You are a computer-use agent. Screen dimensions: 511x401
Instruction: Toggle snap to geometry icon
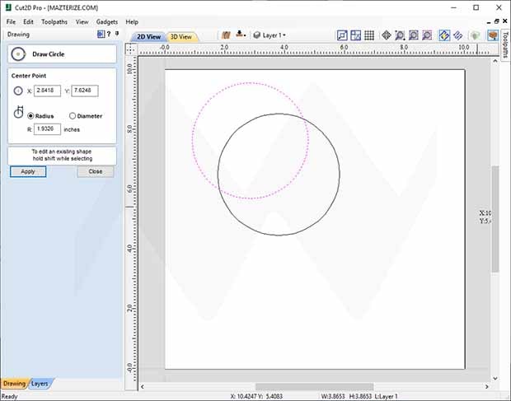click(342, 35)
